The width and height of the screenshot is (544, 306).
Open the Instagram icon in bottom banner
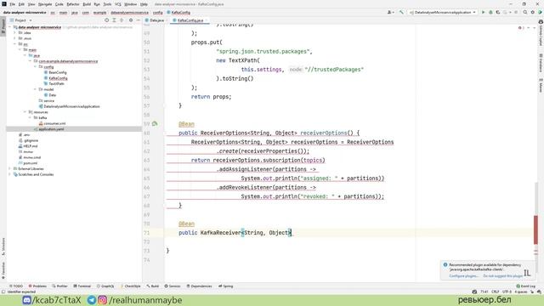pyautogui.click(x=102, y=300)
